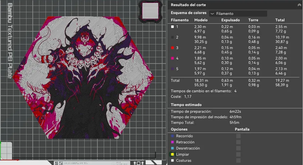
Task: Enable the Desretracción display checkbox
Action: point(238,148)
